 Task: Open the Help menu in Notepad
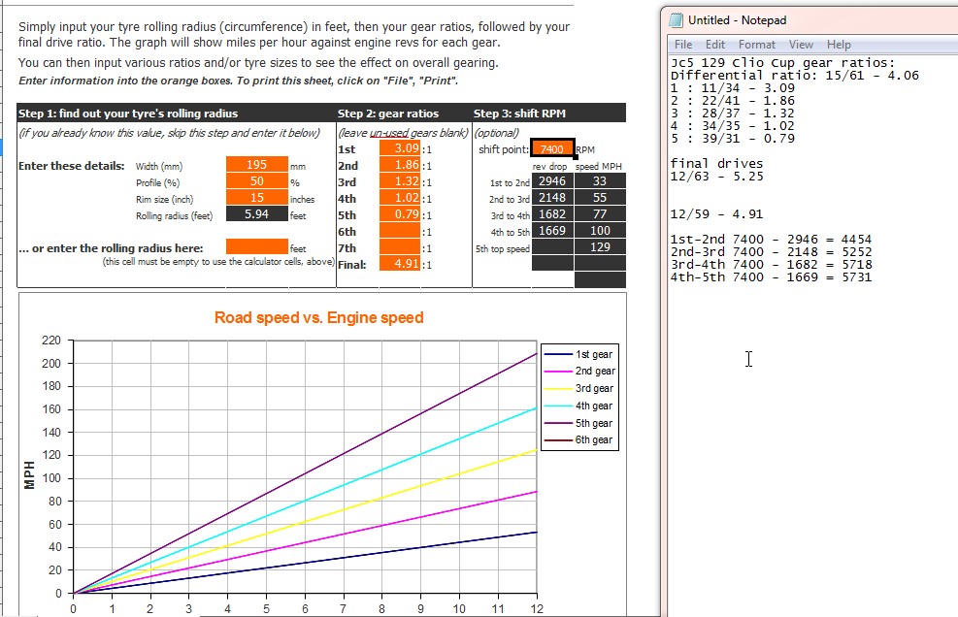[x=839, y=45]
